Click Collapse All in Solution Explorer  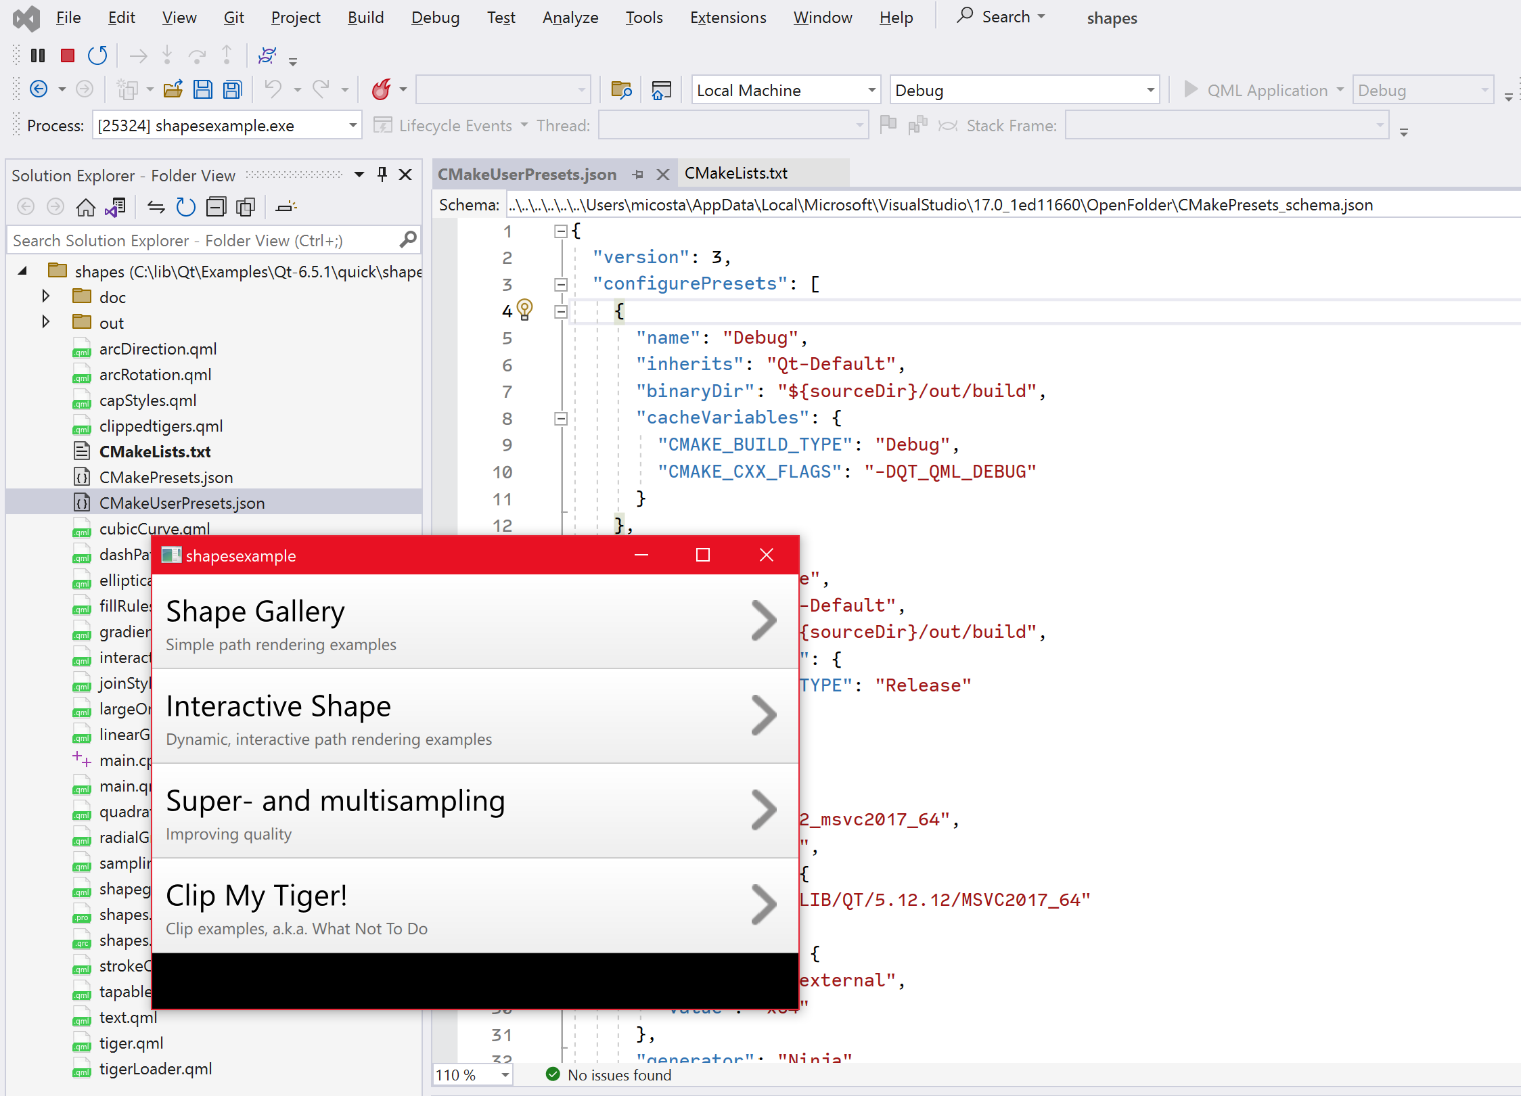(216, 207)
